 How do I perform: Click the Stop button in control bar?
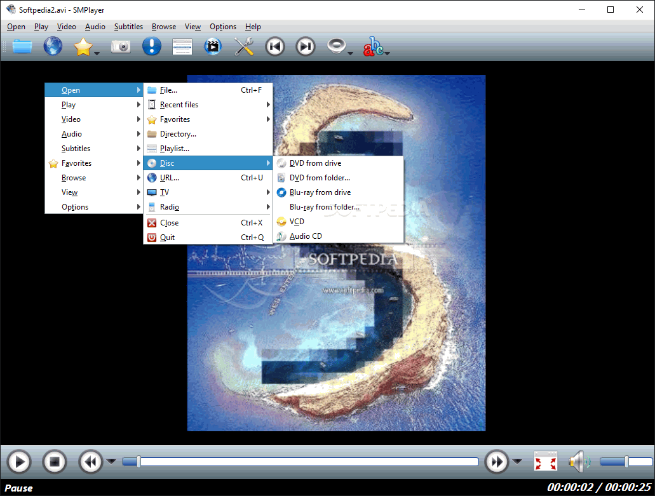55,462
